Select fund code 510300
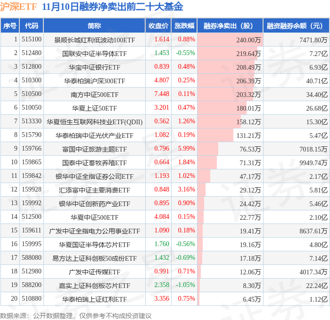Image resolution: width=330 pixels, height=320 pixels. click(x=32, y=80)
